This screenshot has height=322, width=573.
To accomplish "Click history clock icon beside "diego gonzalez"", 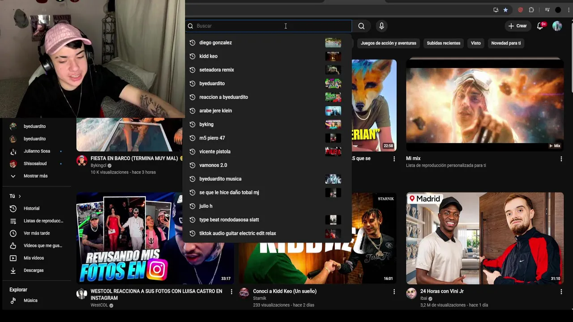I will tap(192, 42).
